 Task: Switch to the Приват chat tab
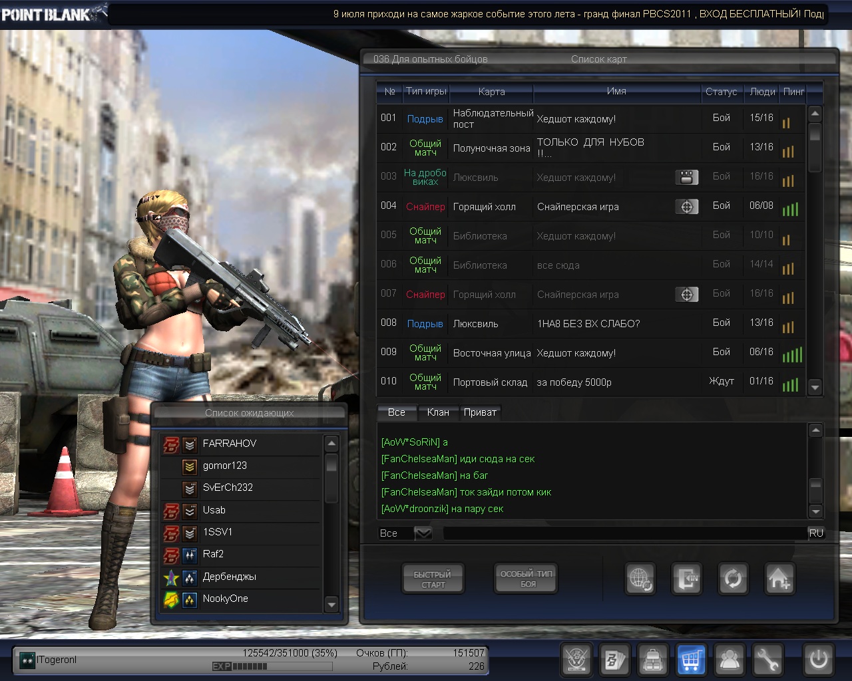click(x=480, y=412)
